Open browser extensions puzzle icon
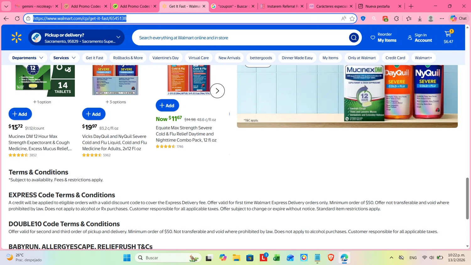Viewport: 471px width, 265px height. click(397, 19)
